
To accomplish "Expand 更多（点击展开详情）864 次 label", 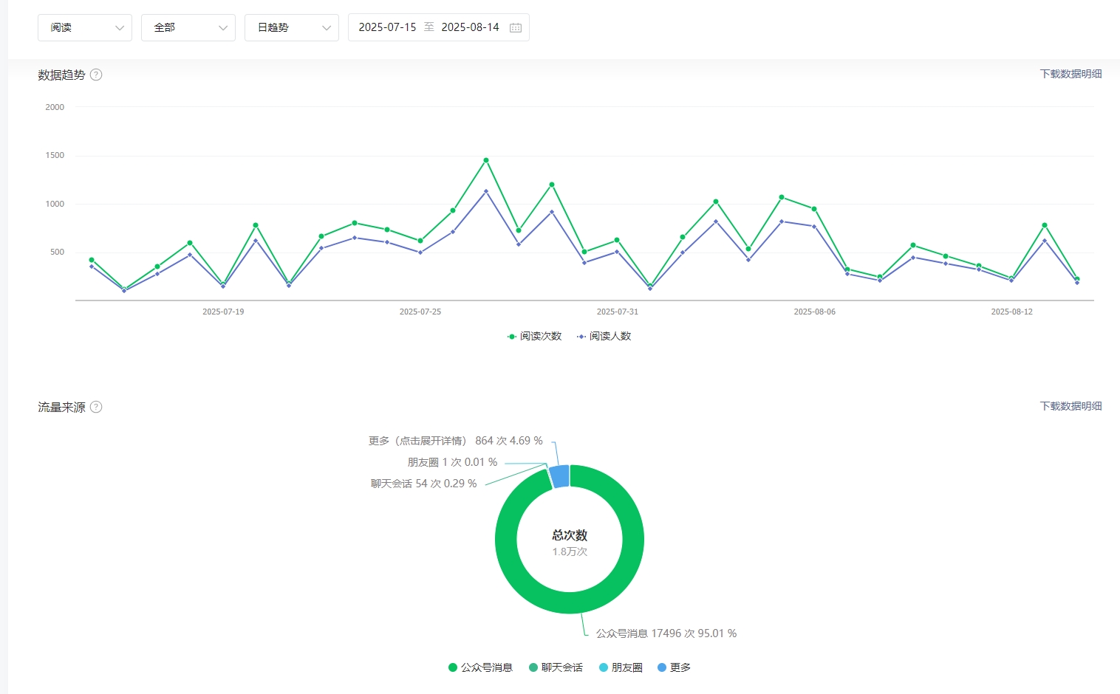I will 455,441.
